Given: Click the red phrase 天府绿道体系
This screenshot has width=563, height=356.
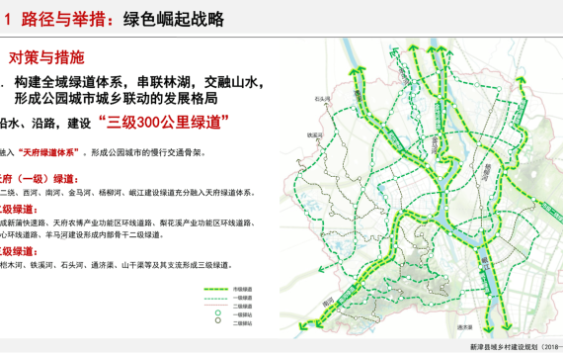Looking at the screenshot, I should coord(48,153).
